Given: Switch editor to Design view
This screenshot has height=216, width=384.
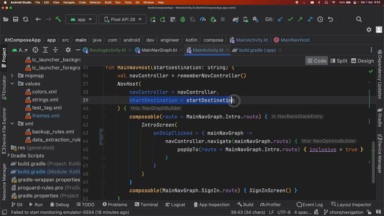Looking at the screenshot, I should tap(362, 61).
